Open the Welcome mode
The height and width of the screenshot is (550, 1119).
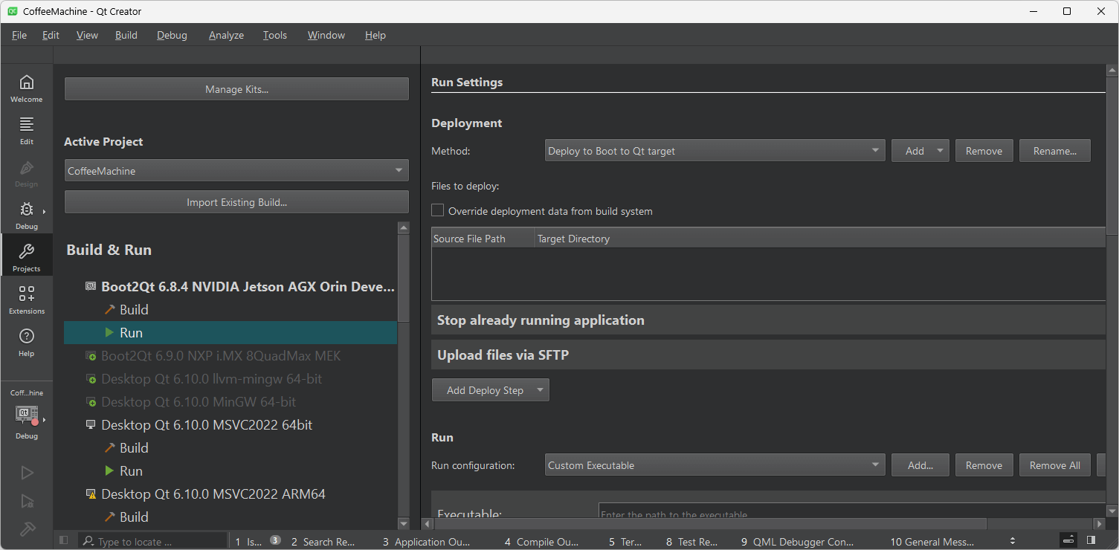pyautogui.click(x=26, y=88)
